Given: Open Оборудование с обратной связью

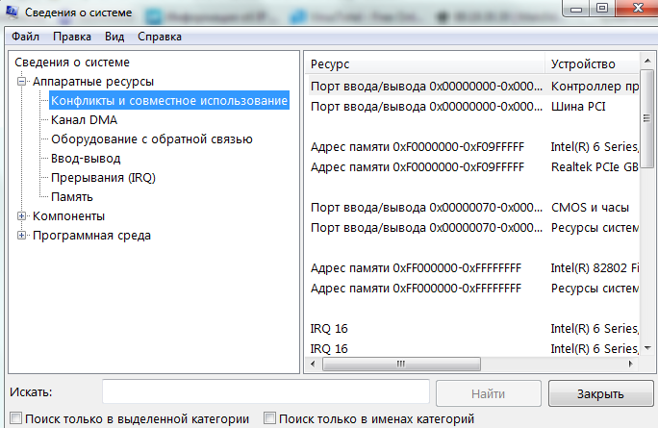Looking at the screenshot, I should pyautogui.click(x=151, y=139).
